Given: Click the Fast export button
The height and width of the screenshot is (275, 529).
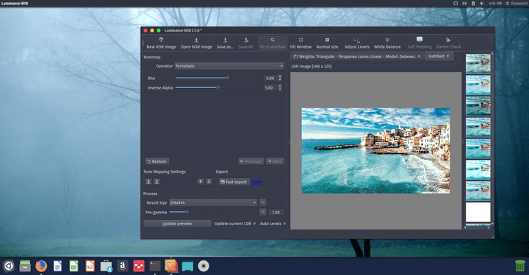Looking at the screenshot, I should 234,182.
